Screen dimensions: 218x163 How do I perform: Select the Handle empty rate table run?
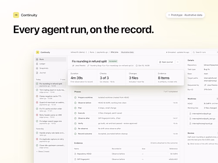[51, 134]
